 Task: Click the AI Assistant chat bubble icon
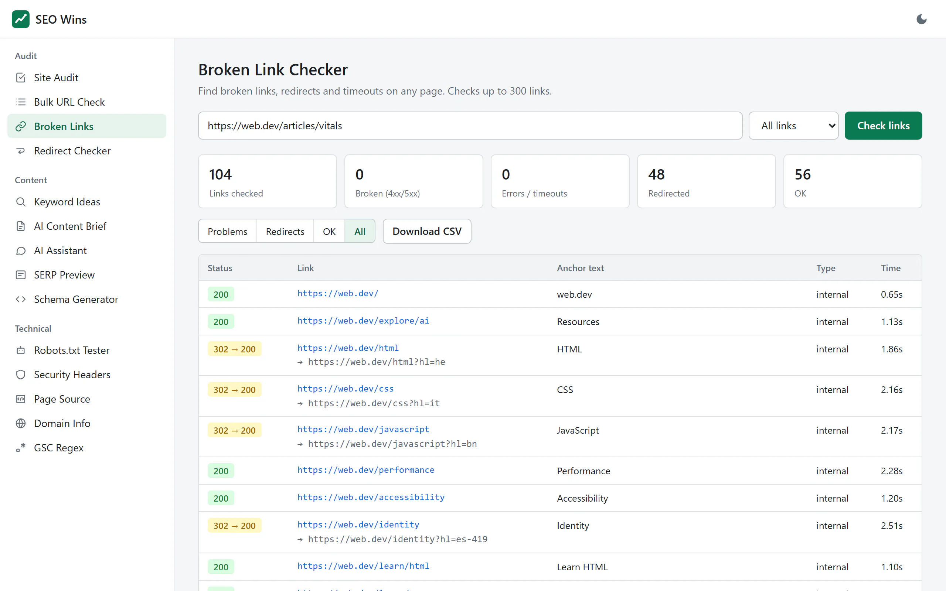click(x=21, y=250)
